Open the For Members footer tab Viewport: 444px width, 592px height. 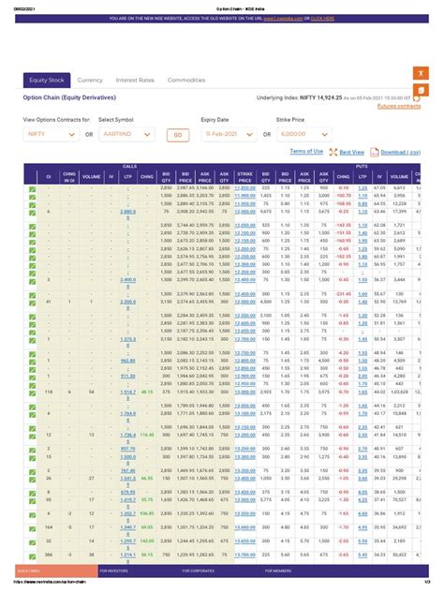278,570
